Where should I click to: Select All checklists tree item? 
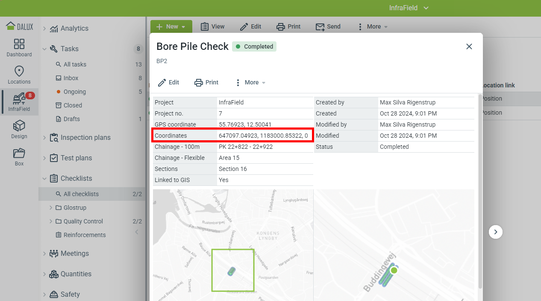click(x=81, y=194)
